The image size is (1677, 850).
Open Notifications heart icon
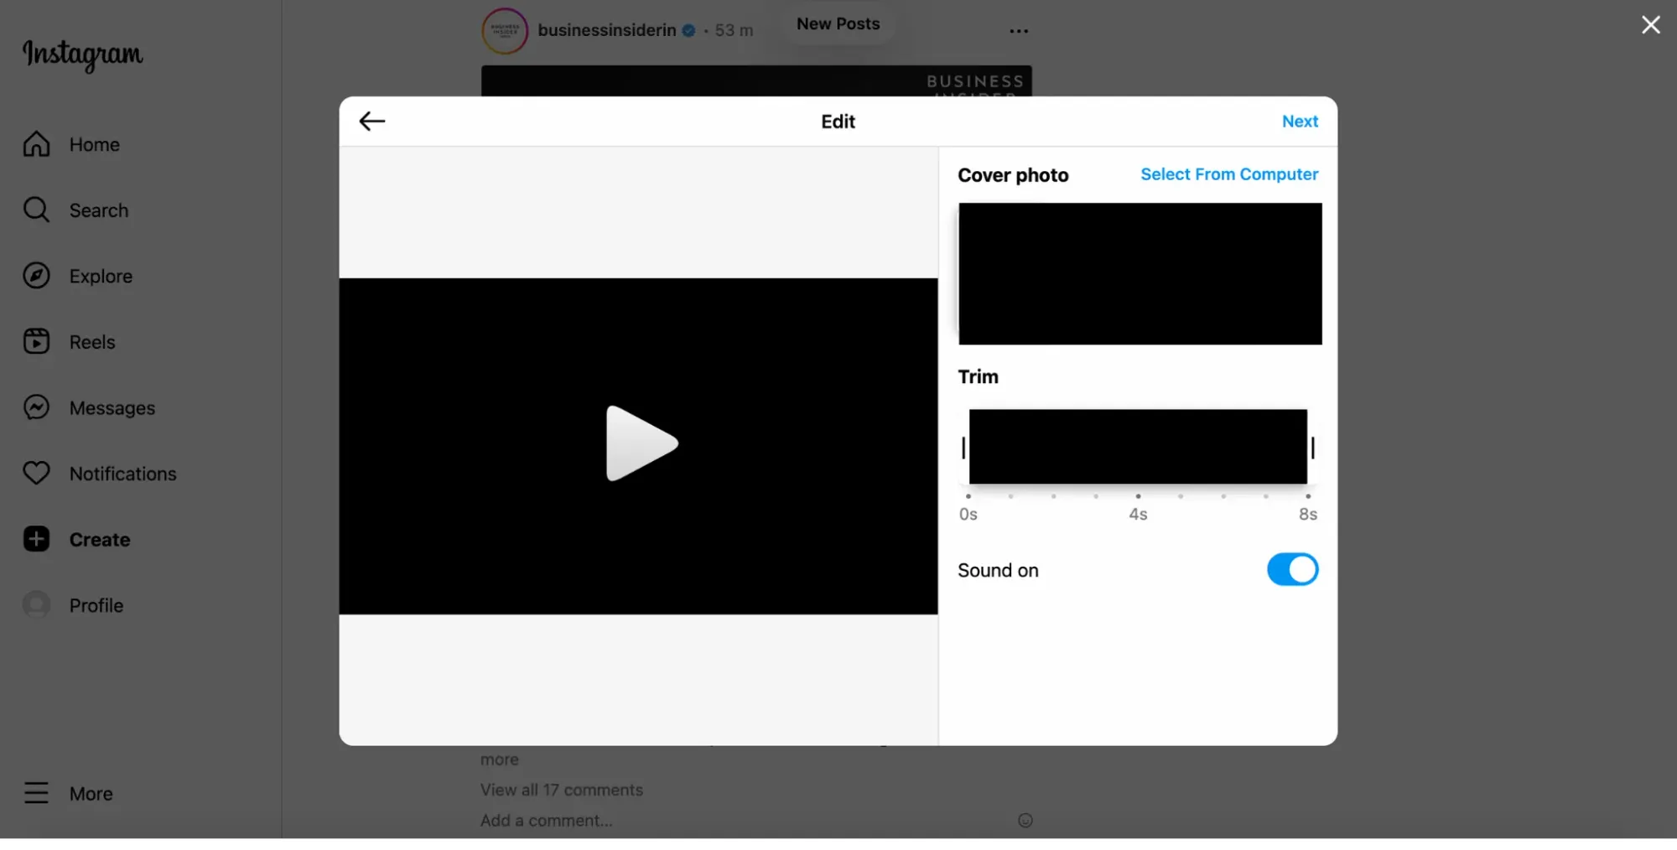point(36,473)
